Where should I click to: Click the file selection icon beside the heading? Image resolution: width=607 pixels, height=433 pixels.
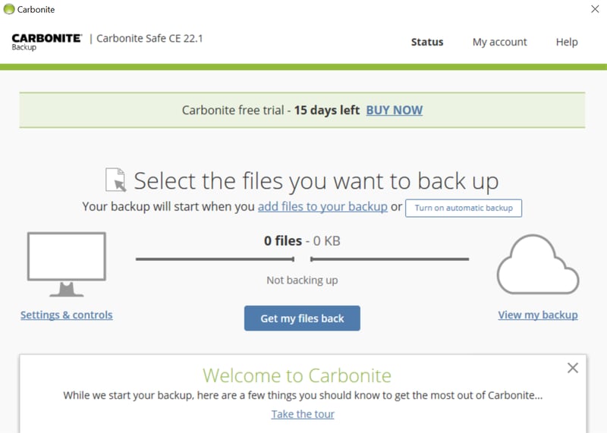click(x=115, y=180)
